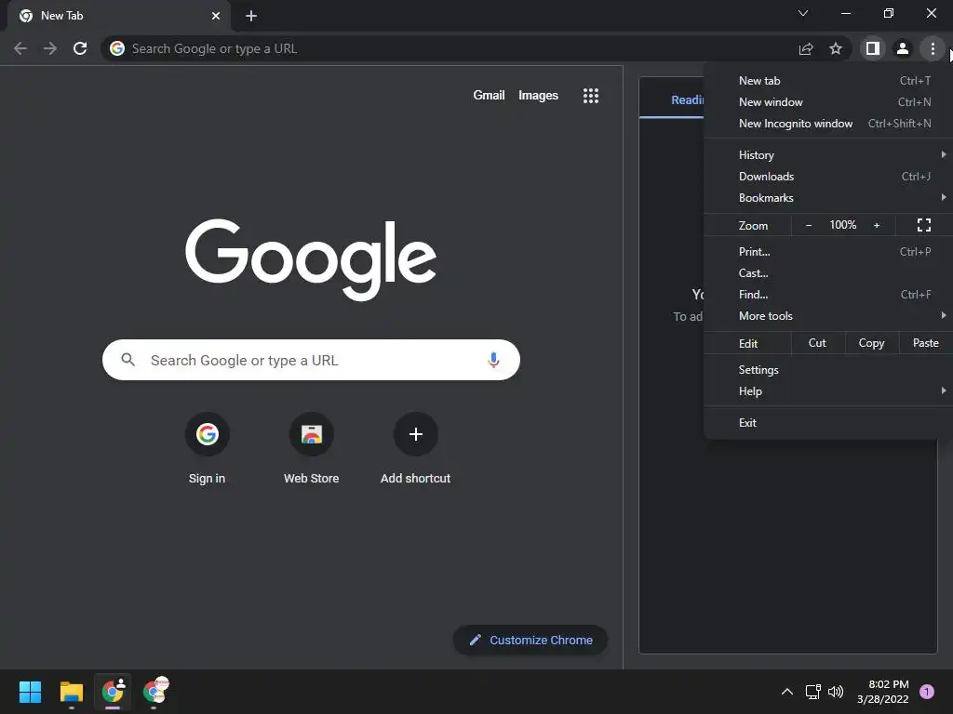This screenshot has height=714, width=953.
Task: Select New tab menu item
Action: click(x=828, y=81)
